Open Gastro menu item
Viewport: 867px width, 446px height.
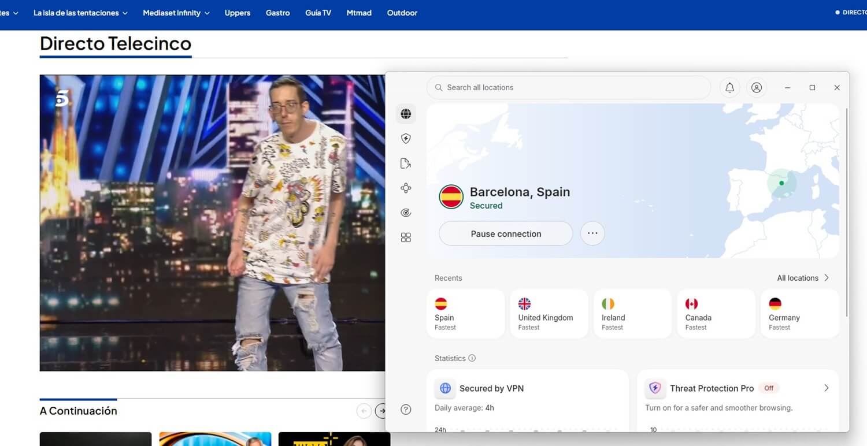click(x=278, y=13)
